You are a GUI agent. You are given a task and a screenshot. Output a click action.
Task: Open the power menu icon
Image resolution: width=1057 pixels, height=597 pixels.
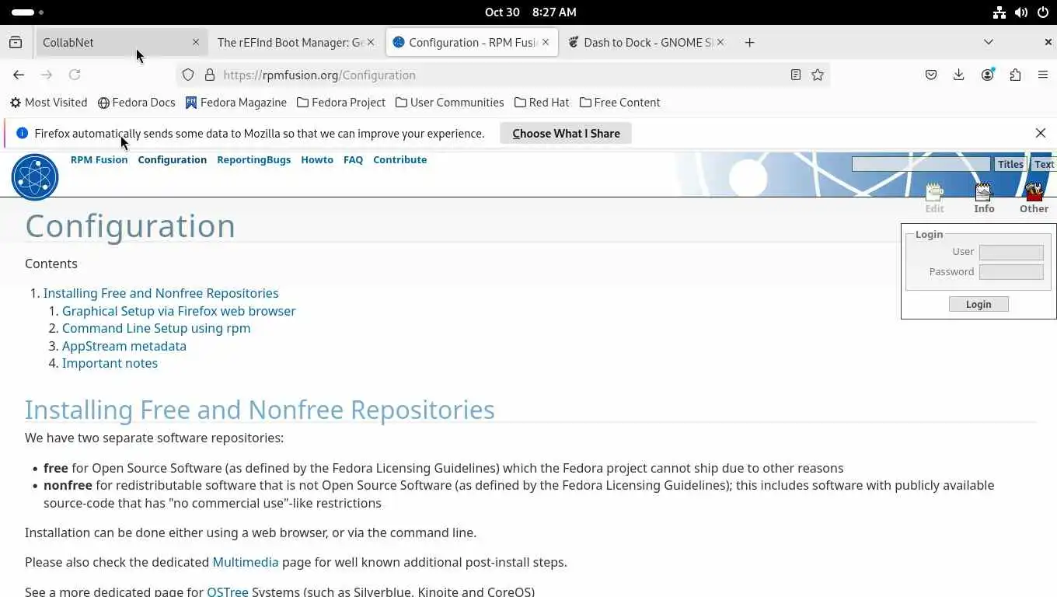pos(1042,12)
